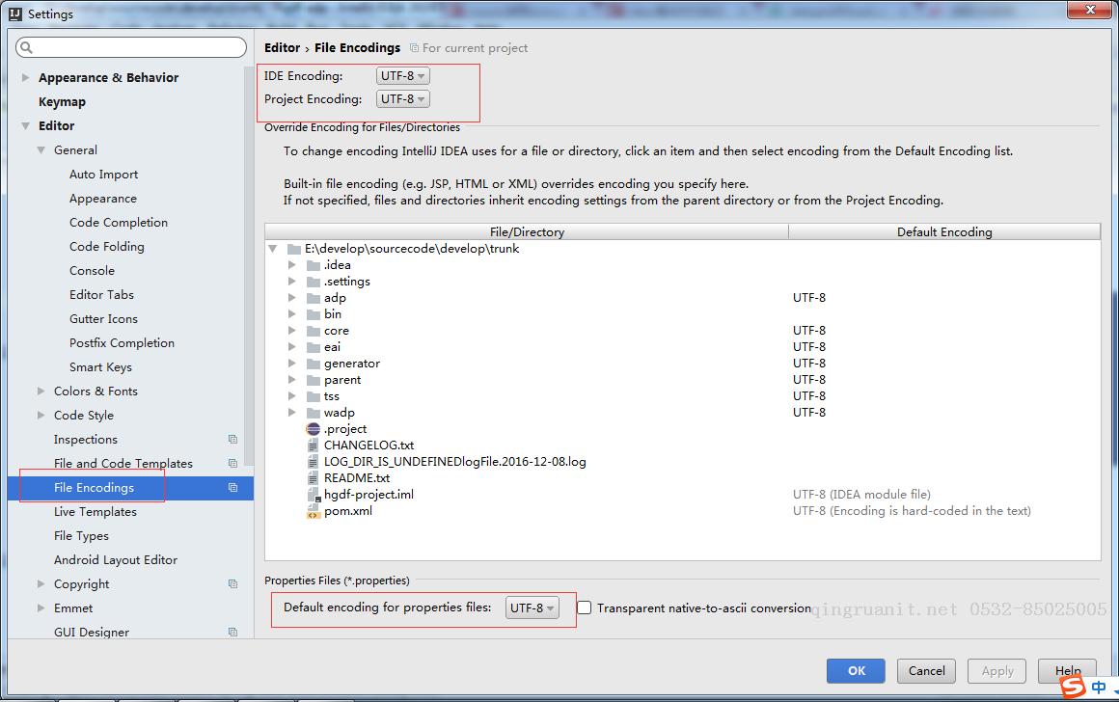Screen dimensions: 1119x702
Task: Expand Appearance & Behavior section
Action: pyautogui.click(x=26, y=77)
